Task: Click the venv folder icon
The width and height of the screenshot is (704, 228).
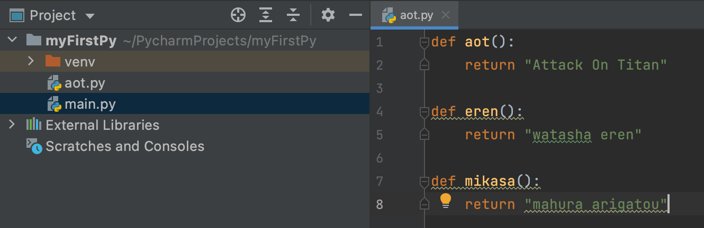Action: [x=53, y=61]
